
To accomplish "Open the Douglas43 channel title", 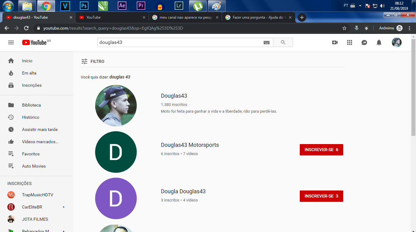I will click(x=174, y=96).
